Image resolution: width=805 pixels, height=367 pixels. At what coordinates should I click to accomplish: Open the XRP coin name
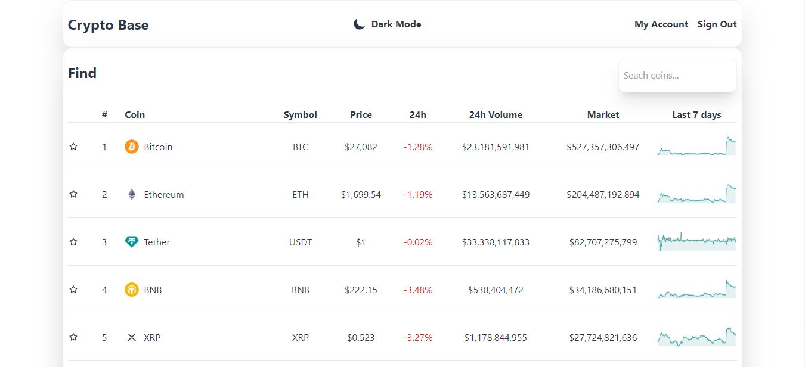coord(152,337)
